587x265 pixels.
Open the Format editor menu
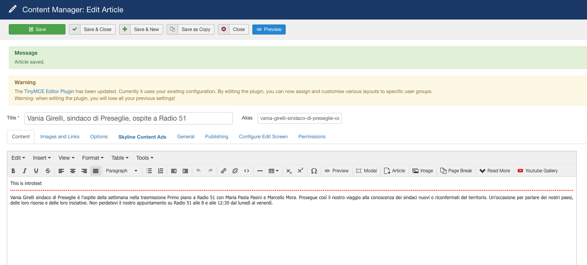click(x=93, y=158)
